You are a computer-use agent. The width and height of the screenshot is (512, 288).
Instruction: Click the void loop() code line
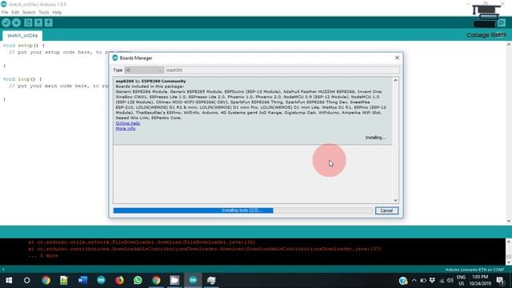click(x=22, y=79)
